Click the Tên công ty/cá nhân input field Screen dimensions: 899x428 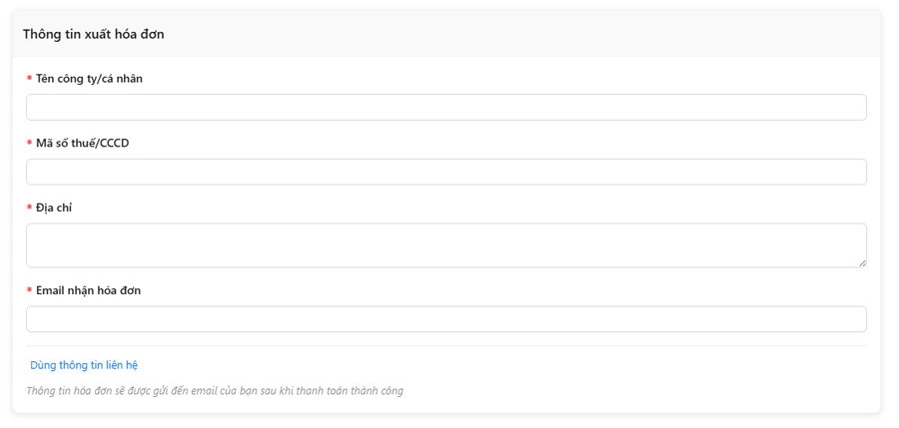(446, 108)
